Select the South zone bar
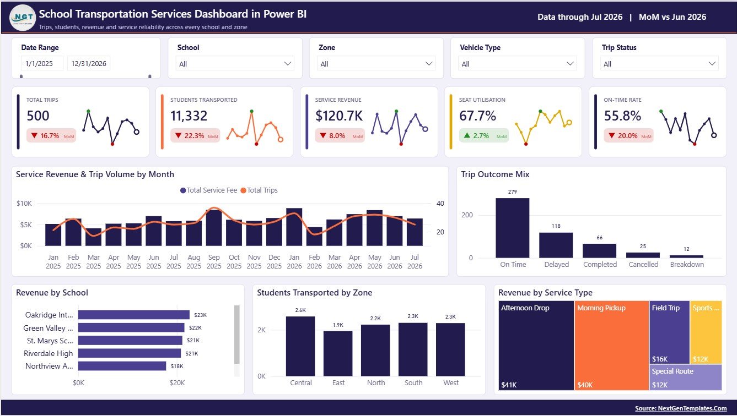Screen dimensions: 737x416 click(413, 349)
